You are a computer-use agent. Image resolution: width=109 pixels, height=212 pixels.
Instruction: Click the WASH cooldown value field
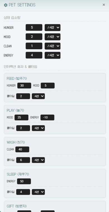[23, 160]
